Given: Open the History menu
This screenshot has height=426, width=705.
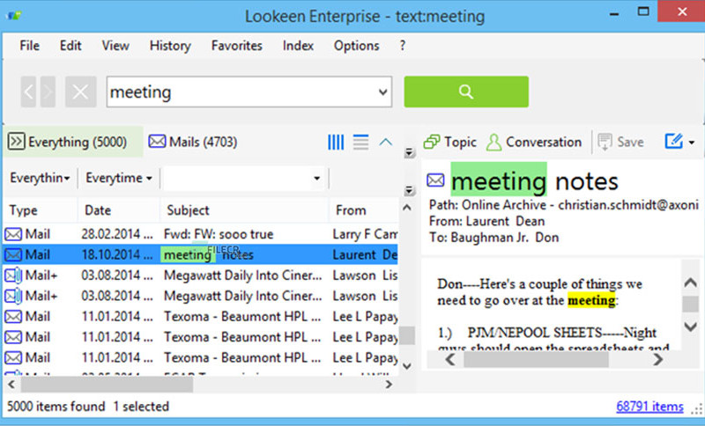Looking at the screenshot, I should coord(170,46).
